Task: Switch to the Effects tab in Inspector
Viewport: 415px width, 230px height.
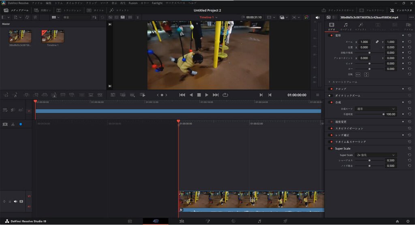Action: [x=361, y=26]
